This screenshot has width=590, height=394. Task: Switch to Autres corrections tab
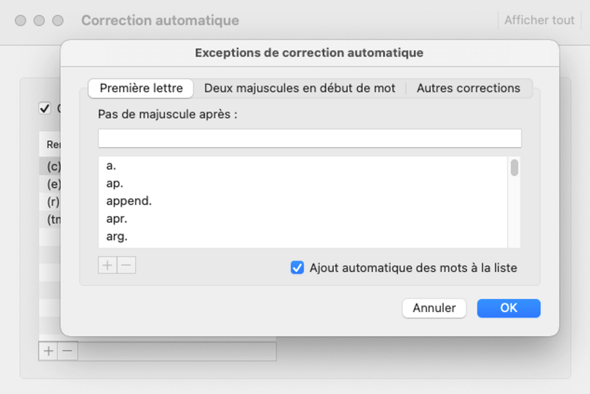[468, 88]
